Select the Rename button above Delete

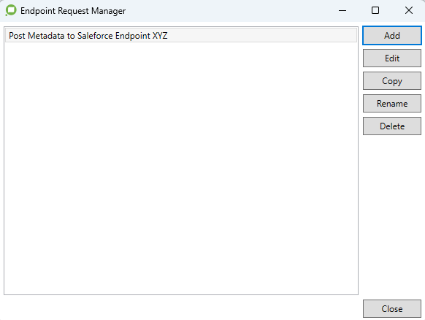(392, 103)
